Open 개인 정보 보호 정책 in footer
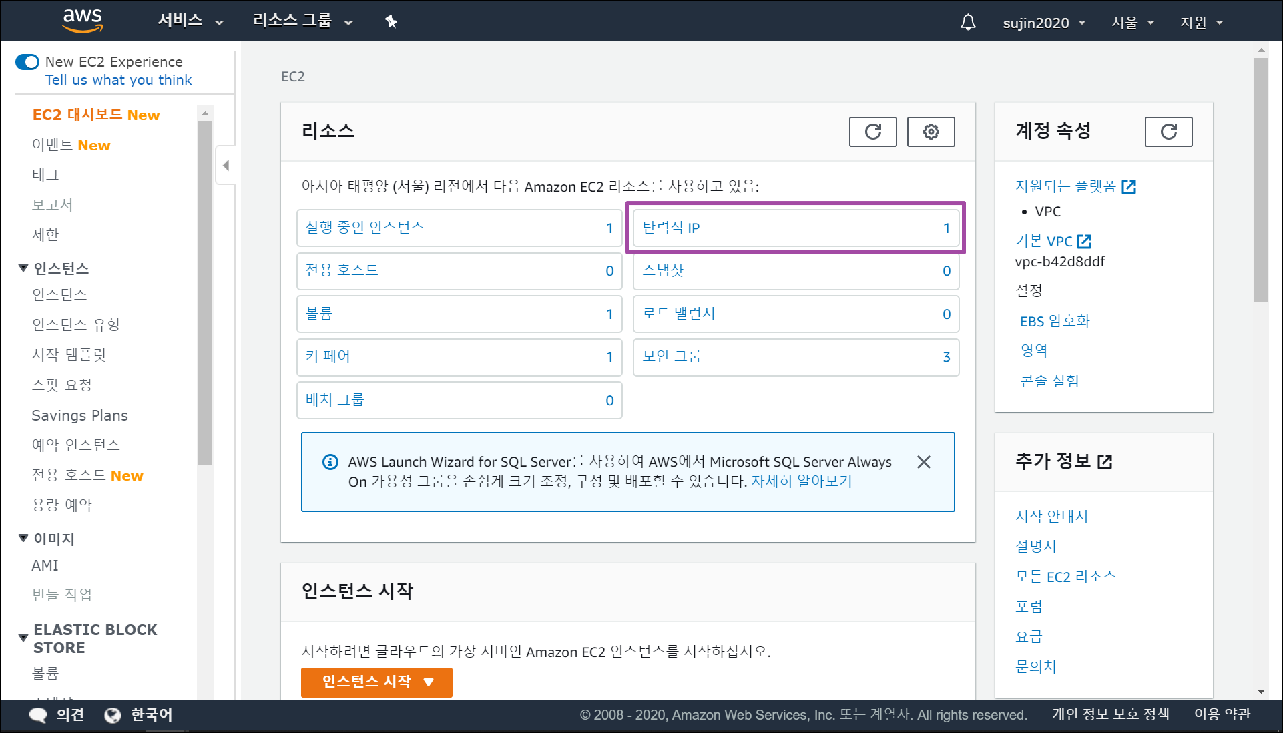The image size is (1283, 733). [x=1111, y=714]
